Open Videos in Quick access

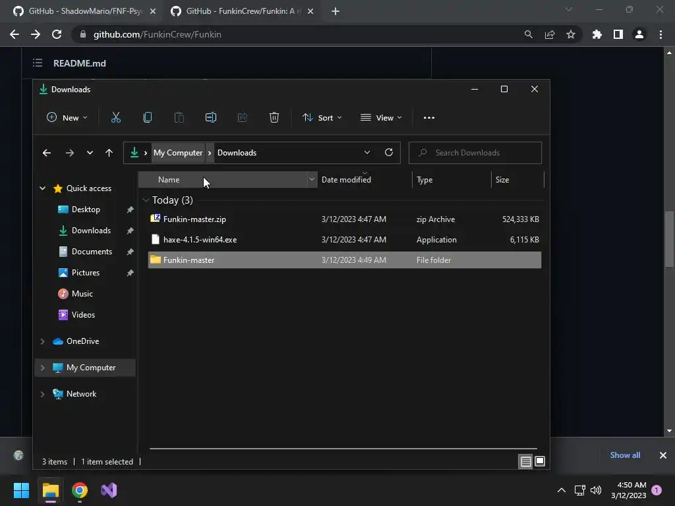coord(83,315)
